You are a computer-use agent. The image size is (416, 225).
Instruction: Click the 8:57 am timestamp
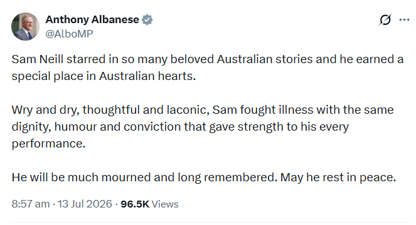click(31, 204)
